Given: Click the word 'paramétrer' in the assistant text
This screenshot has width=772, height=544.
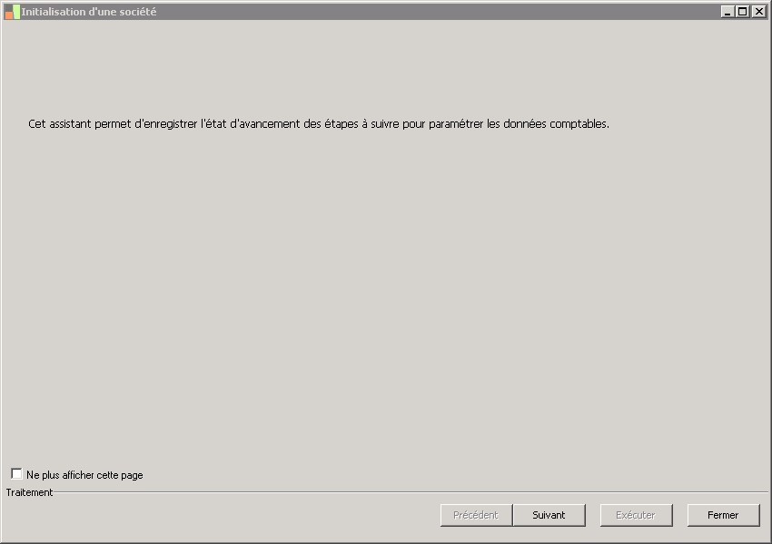Looking at the screenshot, I should click(x=456, y=124).
